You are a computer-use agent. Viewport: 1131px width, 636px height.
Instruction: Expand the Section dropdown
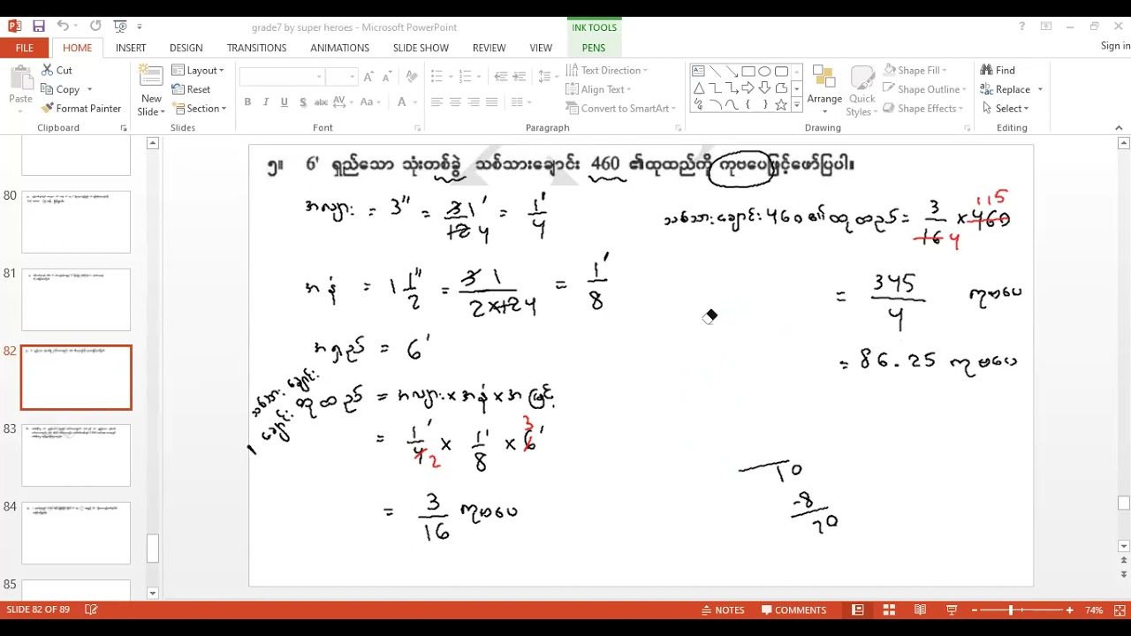click(200, 109)
